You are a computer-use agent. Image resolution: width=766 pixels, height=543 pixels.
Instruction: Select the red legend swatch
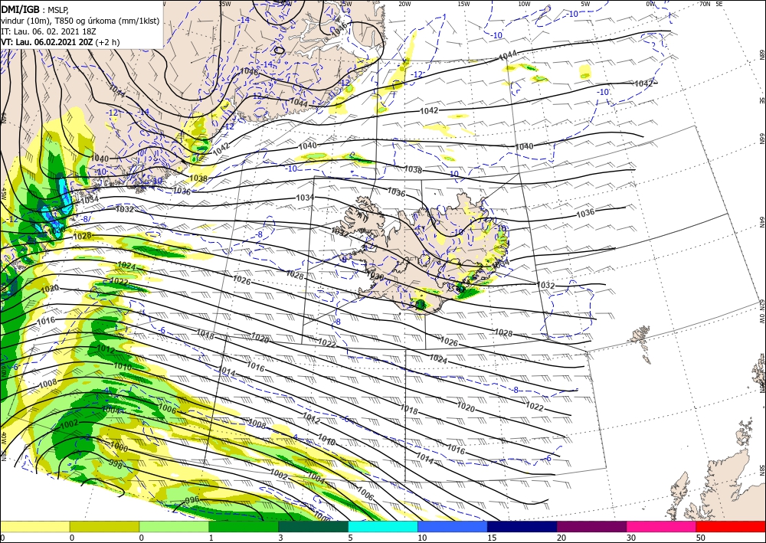(731, 526)
